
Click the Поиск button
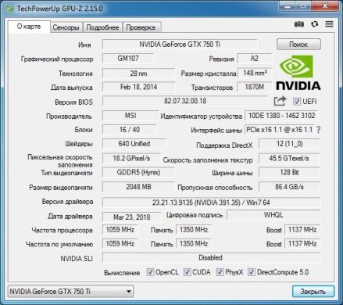(298, 45)
